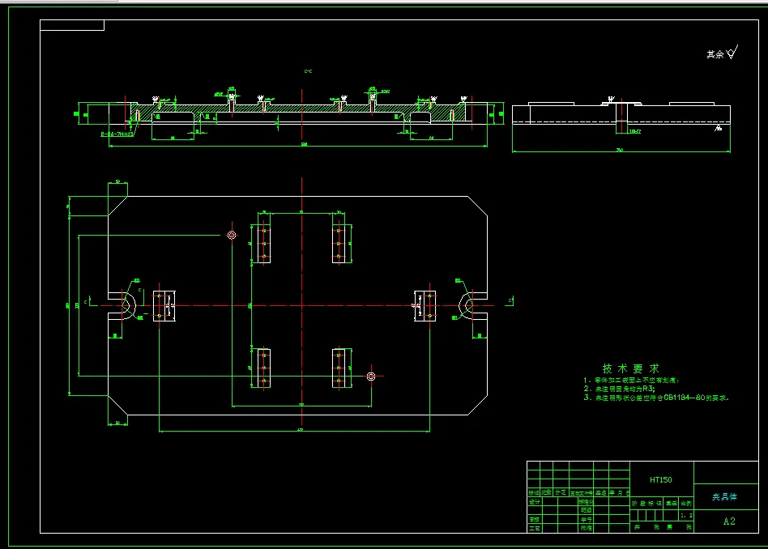Click the 比例 label cell

686,503
